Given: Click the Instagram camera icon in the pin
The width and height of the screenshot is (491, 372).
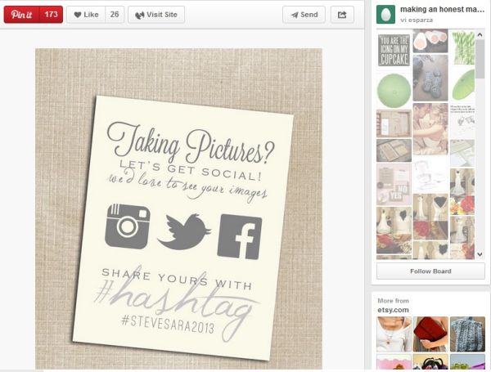Looking at the screenshot, I should click(x=128, y=226).
